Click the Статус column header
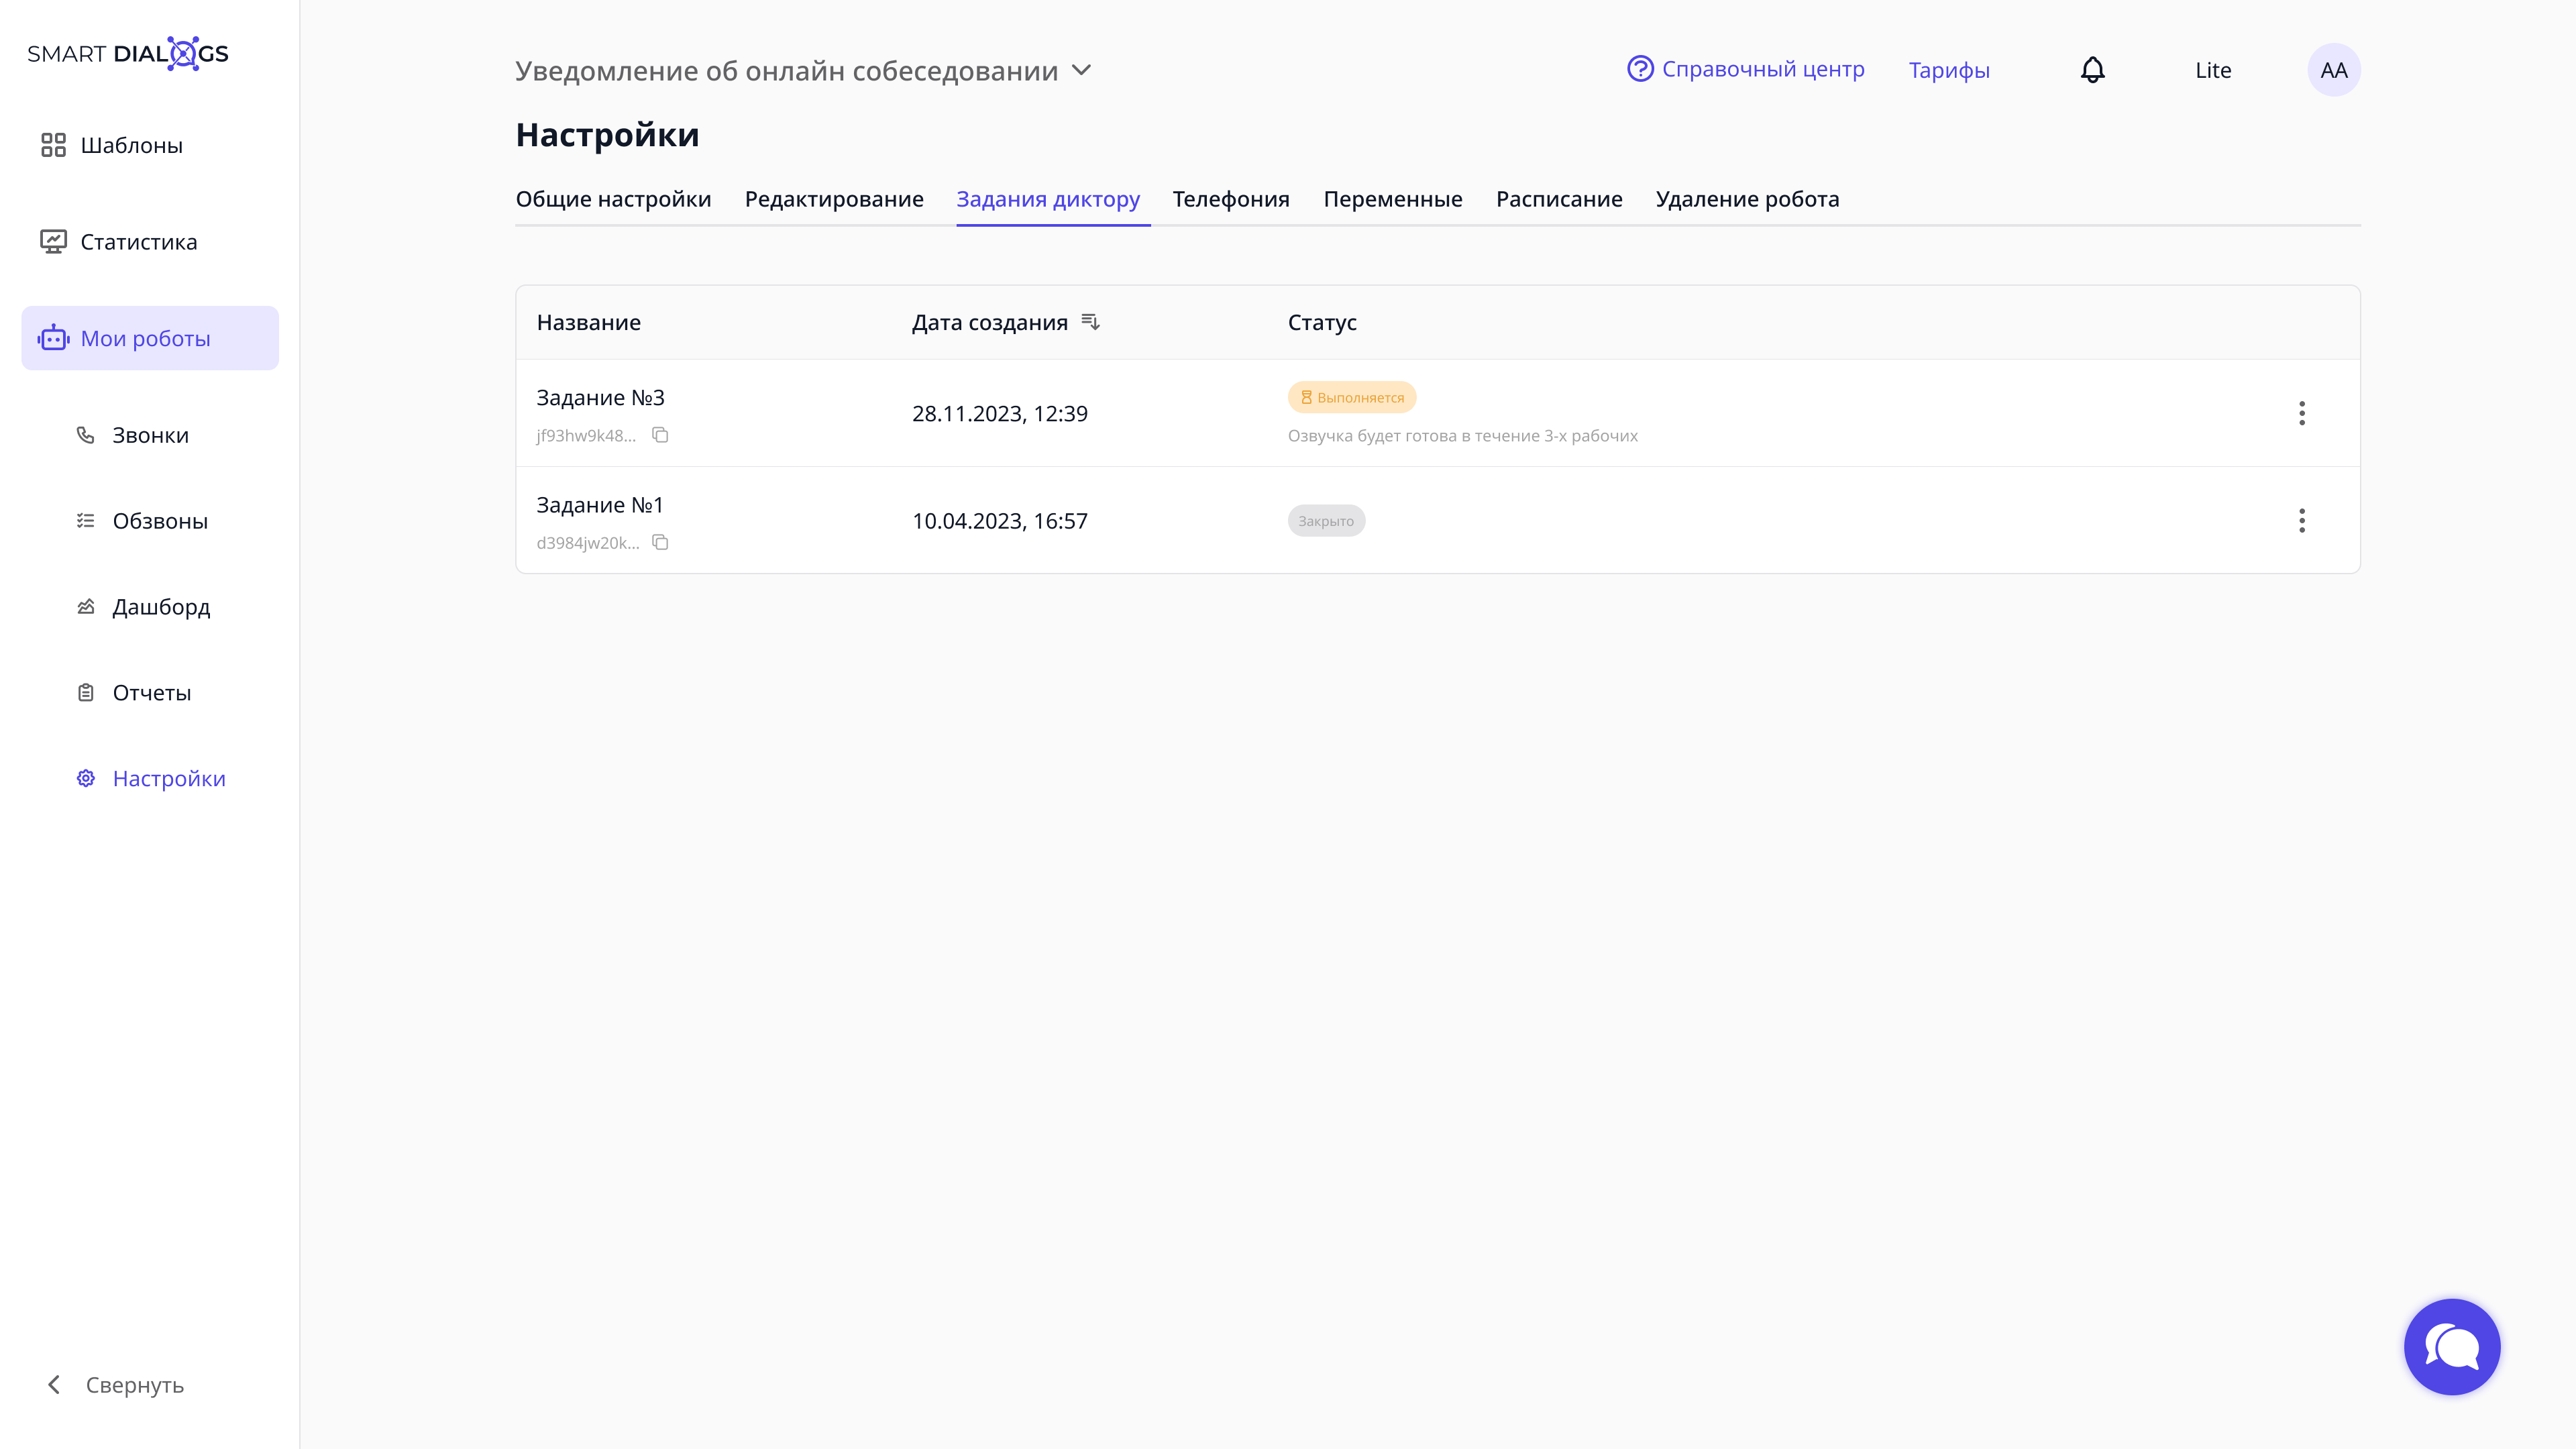 (1322, 322)
